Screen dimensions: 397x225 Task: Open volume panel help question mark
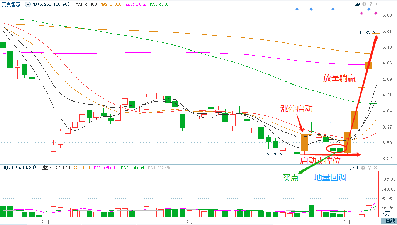tap(370, 167)
